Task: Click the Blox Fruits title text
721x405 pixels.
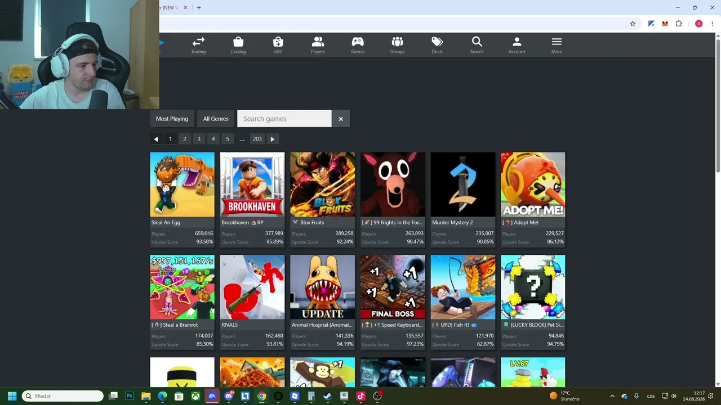Action: click(312, 223)
